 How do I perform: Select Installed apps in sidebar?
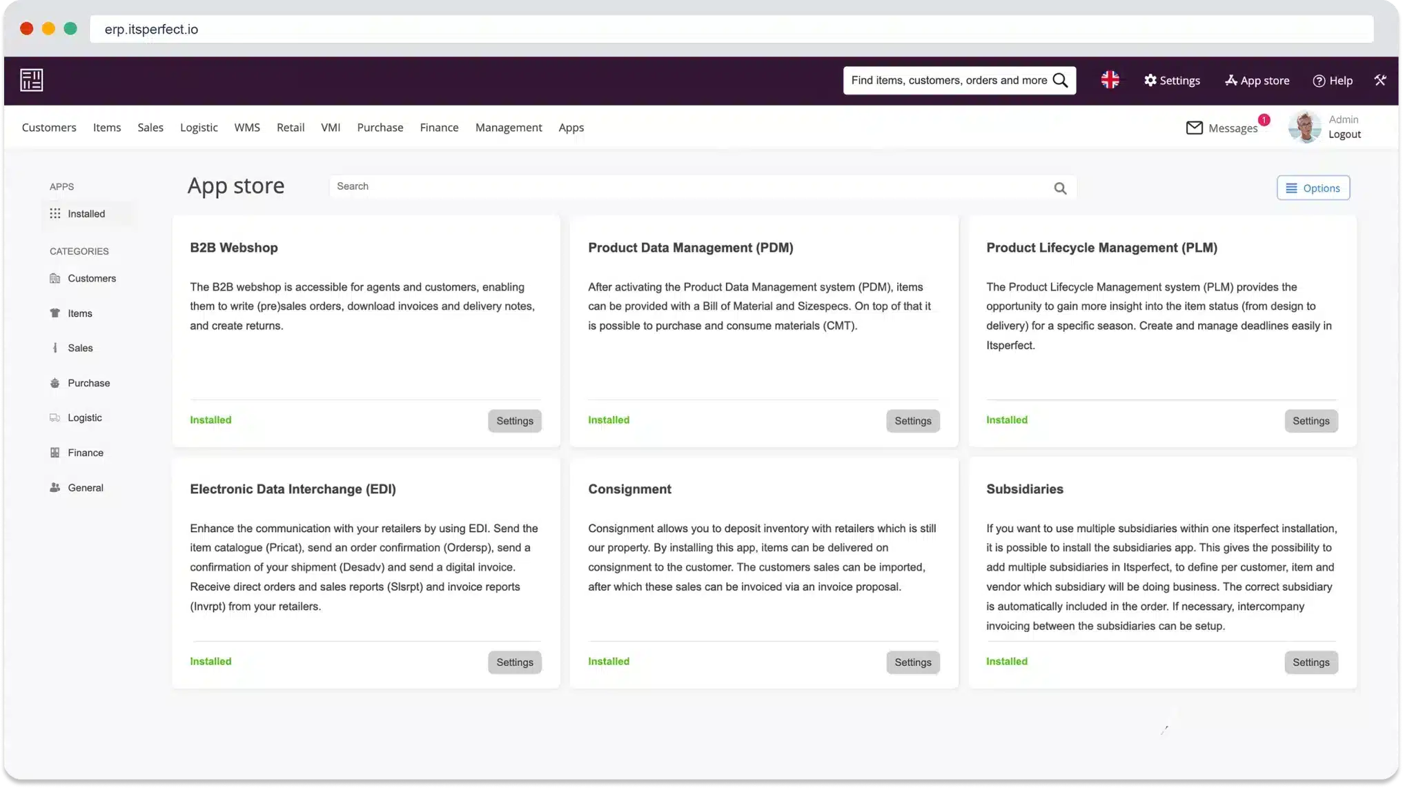[86, 214]
